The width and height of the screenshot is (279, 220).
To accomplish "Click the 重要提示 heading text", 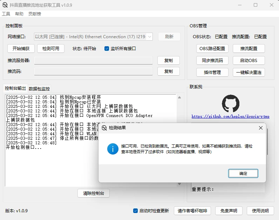I will click(x=203, y=189).
